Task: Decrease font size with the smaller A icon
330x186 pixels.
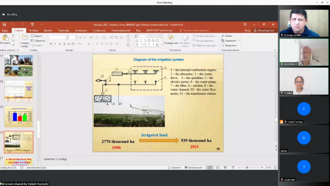Action: point(85,37)
